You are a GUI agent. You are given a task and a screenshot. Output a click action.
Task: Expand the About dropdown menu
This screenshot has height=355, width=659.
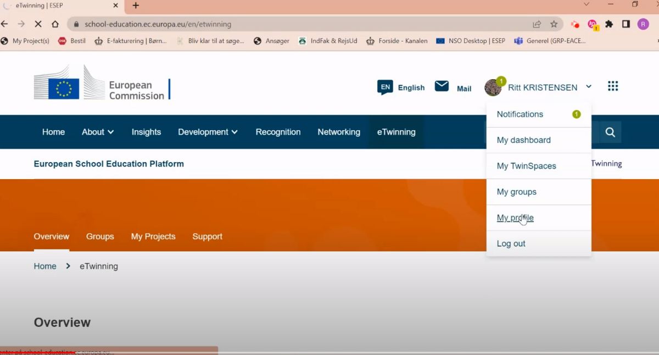(x=98, y=132)
